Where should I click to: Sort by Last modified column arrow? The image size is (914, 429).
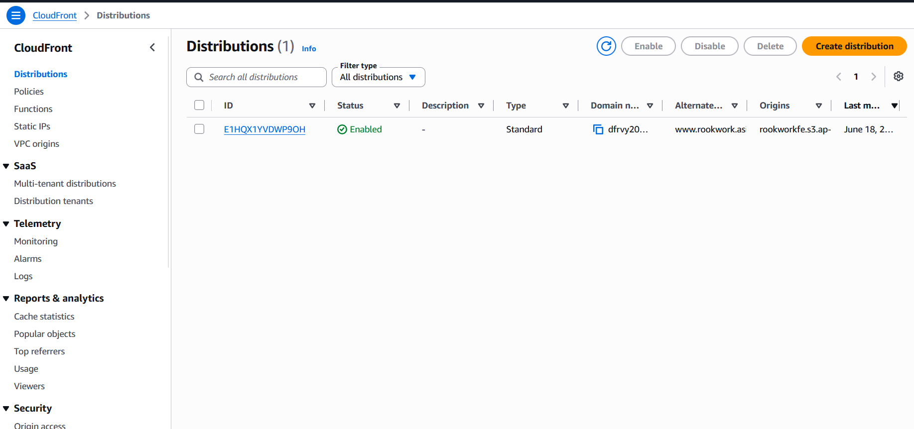pos(895,106)
